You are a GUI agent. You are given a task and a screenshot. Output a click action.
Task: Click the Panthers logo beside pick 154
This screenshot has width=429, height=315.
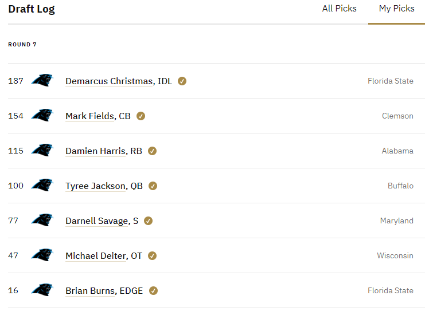click(42, 115)
